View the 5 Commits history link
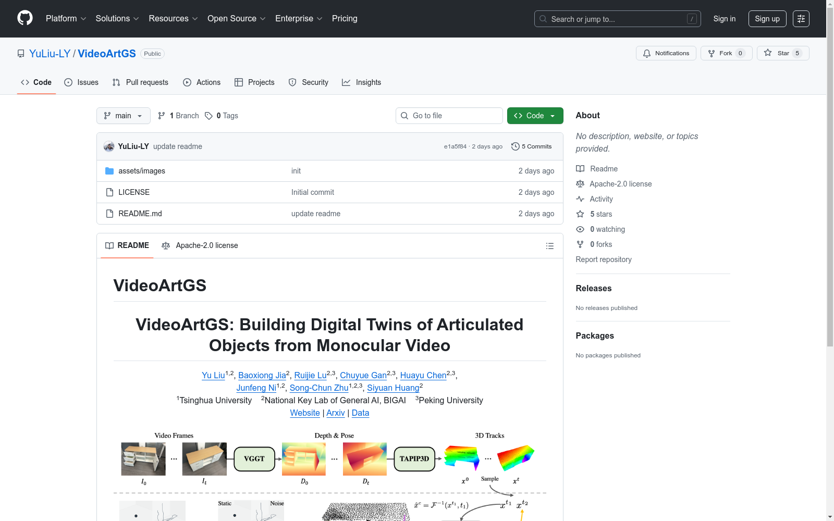 tap(531, 146)
